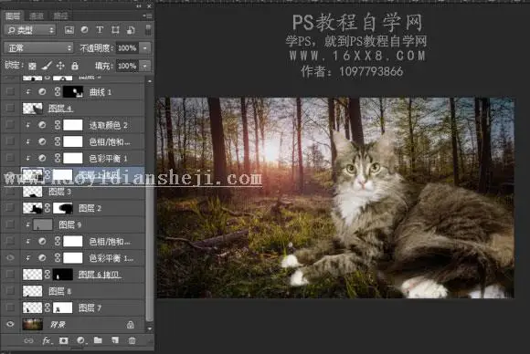Open the 不透明度 opacity slider arrow
530x354 pixels.
coord(145,48)
